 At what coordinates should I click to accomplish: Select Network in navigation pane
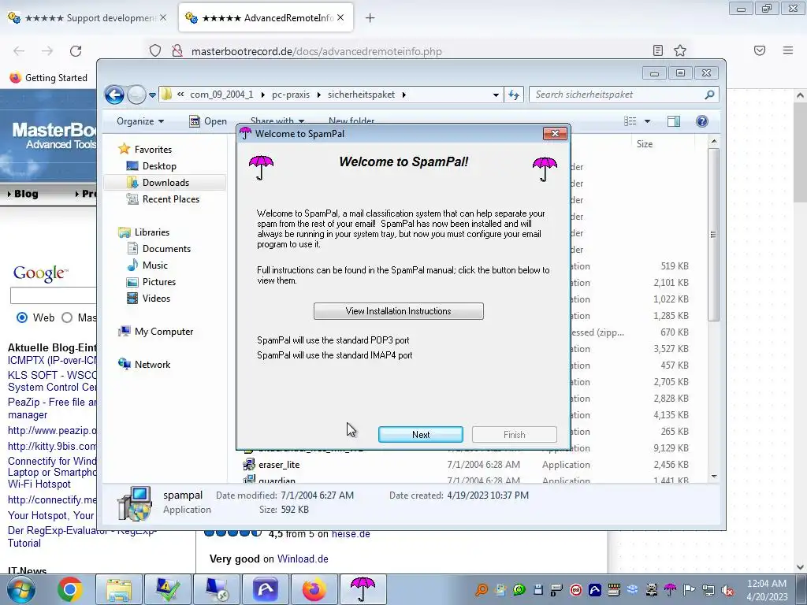coord(152,364)
